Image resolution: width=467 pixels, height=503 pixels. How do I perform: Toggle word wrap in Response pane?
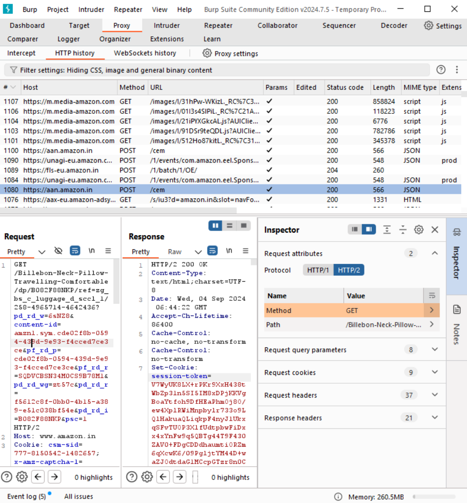click(x=212, y=251)
